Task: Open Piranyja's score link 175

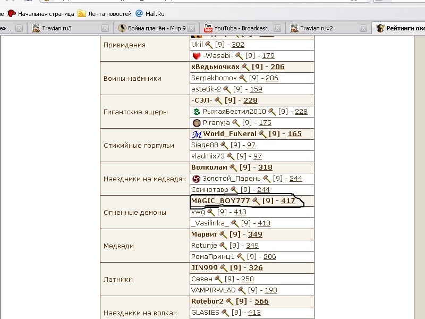Action: coord(265,123)
